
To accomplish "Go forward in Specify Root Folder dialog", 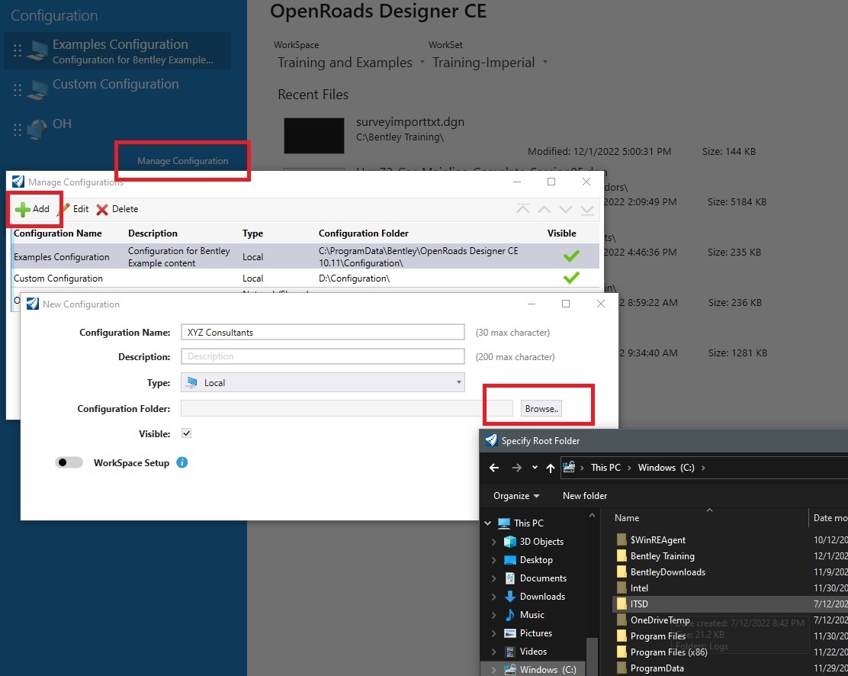I will click(x=516, y=468).
